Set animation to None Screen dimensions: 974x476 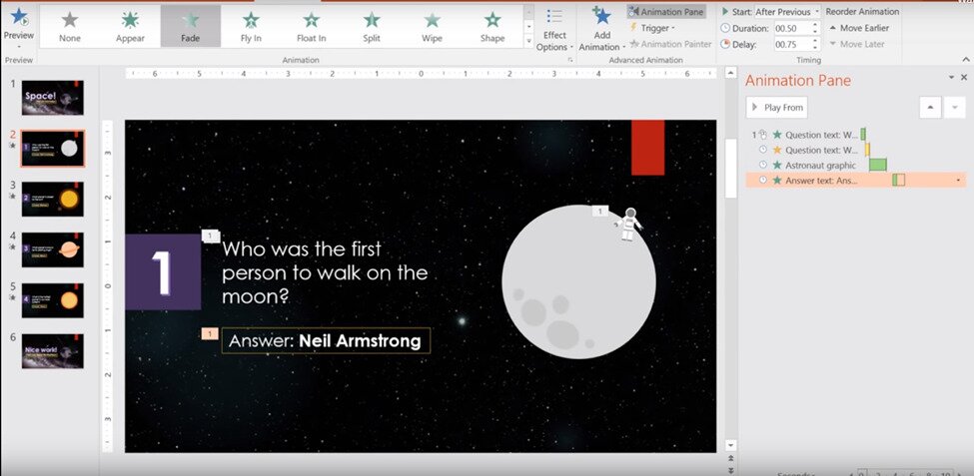[x=70, y=25]
